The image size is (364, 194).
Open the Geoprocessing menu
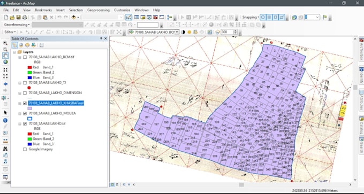pyautogui.click(x=98, y=10)
